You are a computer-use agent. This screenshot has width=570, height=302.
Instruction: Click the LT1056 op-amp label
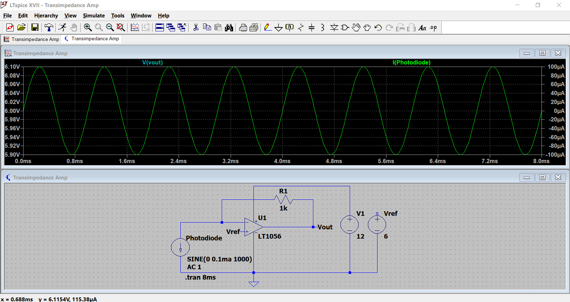(269, 236)
